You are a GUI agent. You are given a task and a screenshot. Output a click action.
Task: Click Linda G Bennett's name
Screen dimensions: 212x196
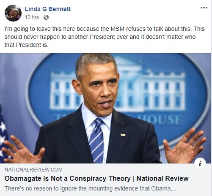48,9
